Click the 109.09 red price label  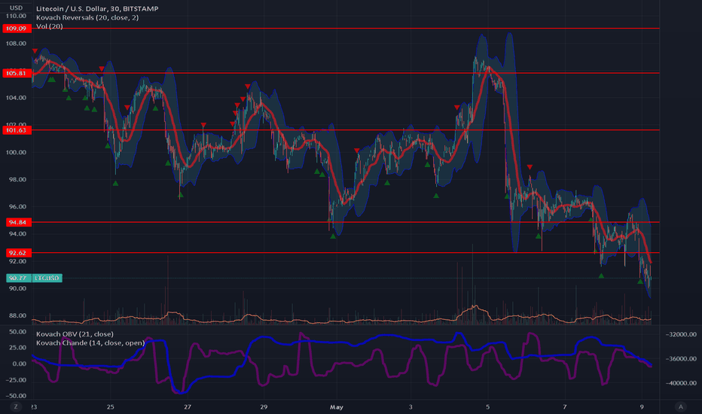coord(17,28)
